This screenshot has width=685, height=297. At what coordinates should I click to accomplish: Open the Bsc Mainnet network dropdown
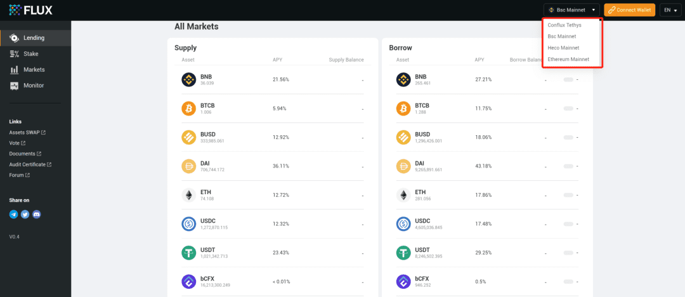(571, 10)
